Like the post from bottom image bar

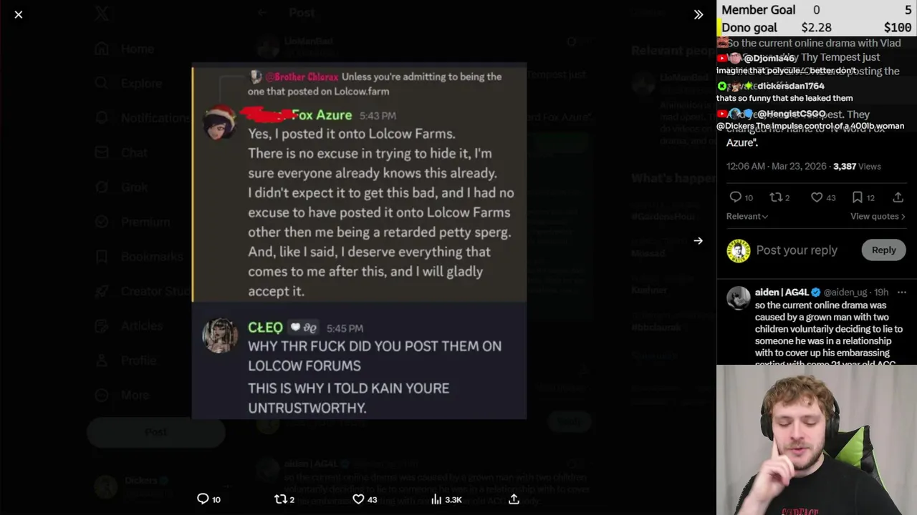pyautogui.click(x=358, y=499)
